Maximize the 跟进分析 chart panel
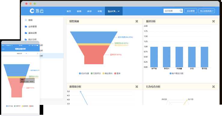 point(214,21)
